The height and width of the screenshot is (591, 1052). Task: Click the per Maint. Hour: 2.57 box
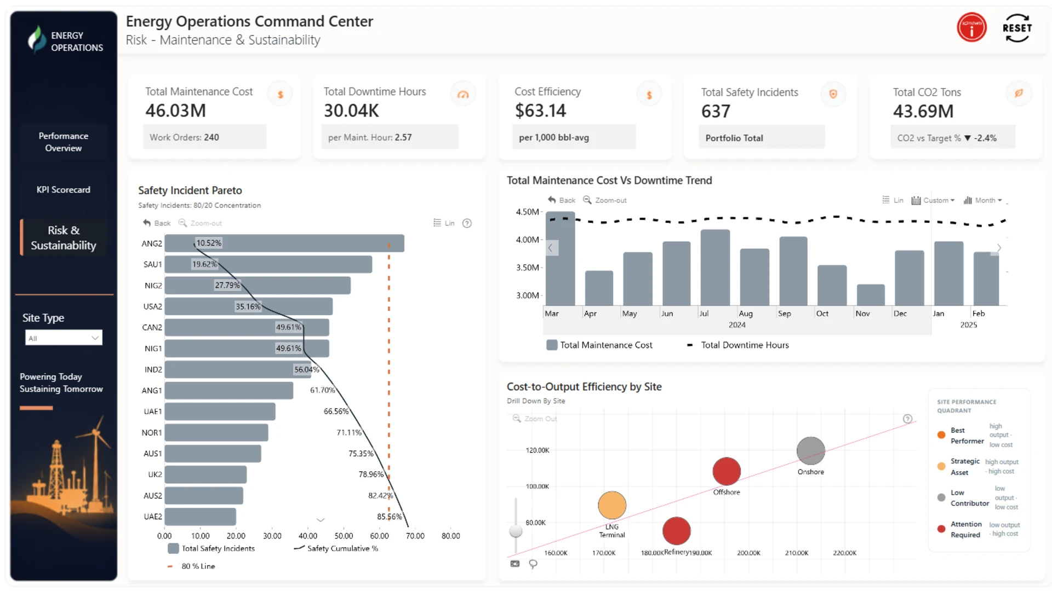(390, 137)
